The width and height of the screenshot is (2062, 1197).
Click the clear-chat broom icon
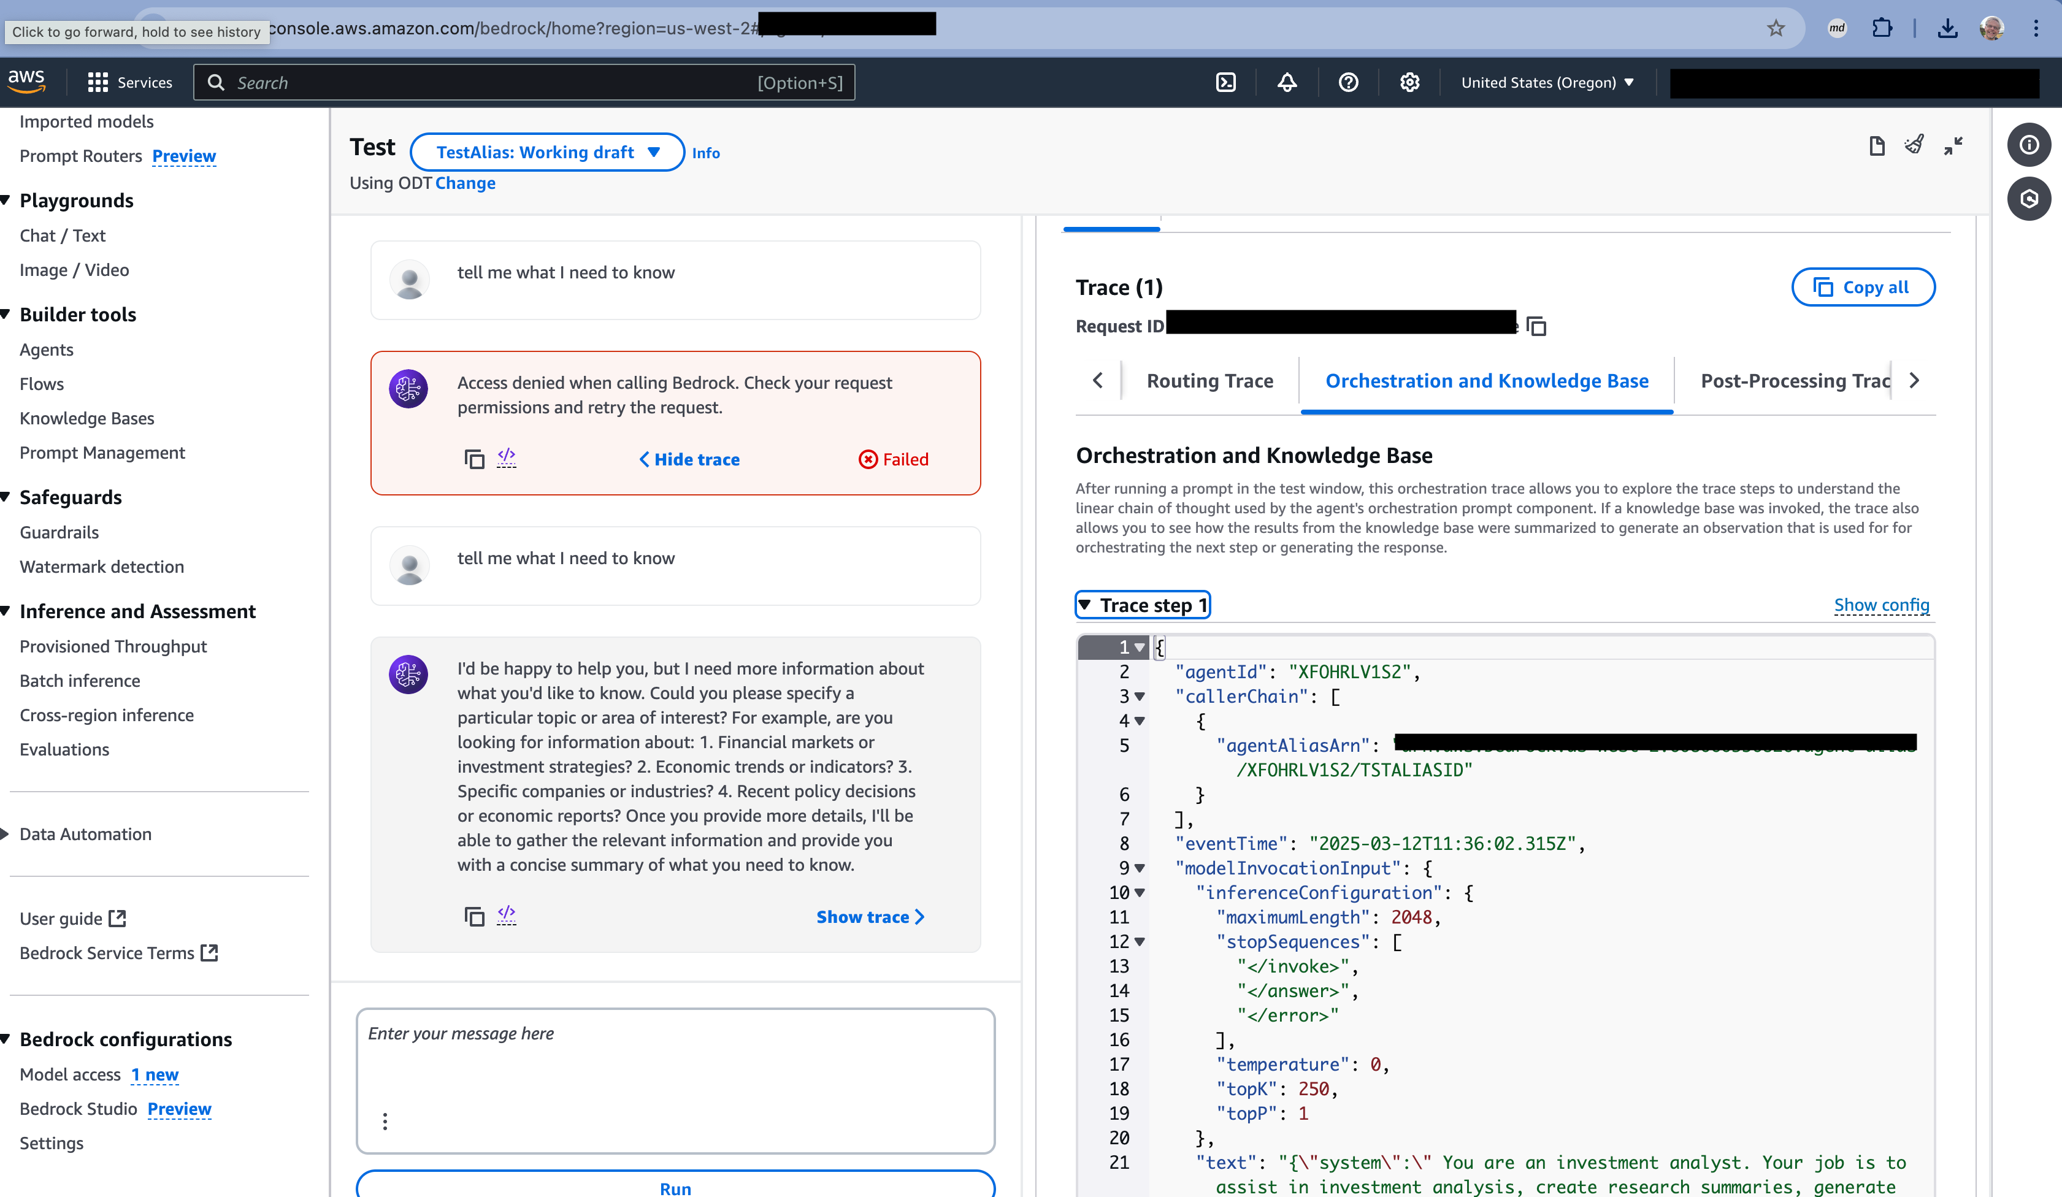click(x=1914, y=145)
